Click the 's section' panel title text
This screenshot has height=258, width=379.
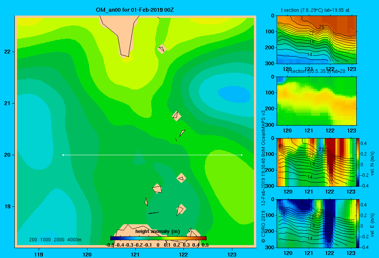pyautogui.click(x=316, y=71)
